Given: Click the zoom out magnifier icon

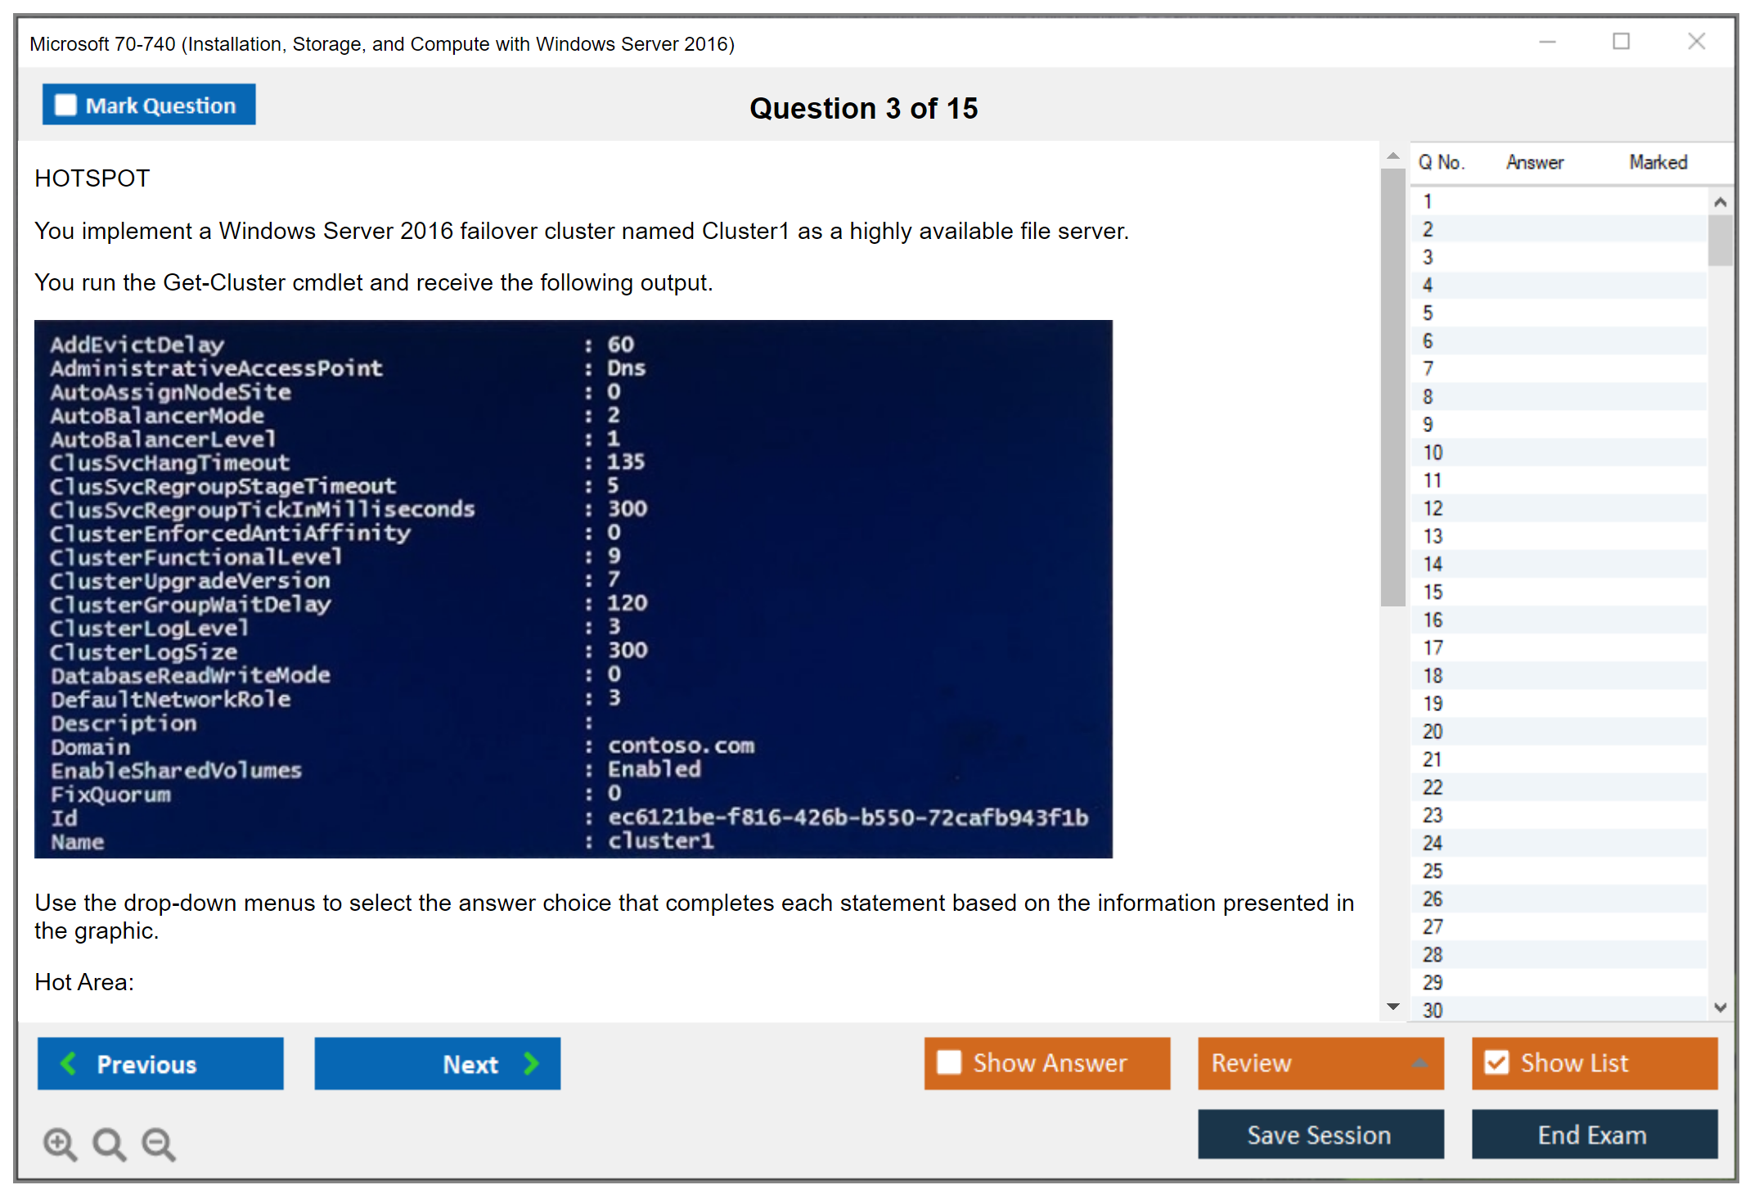Looking at the screenshot, I should pyautogui.click(x=158, y=1143).
